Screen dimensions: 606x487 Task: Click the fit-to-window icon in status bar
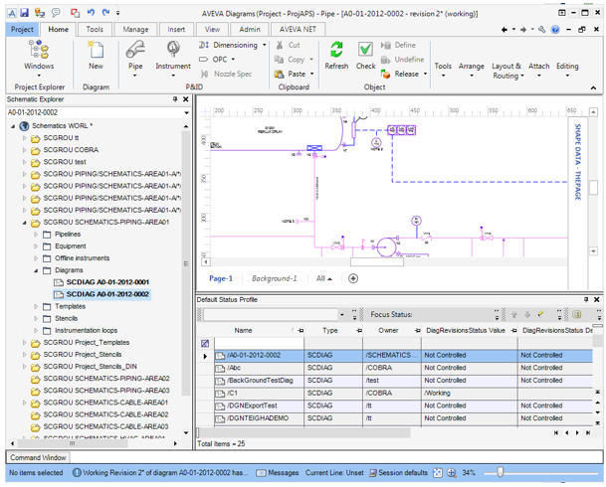437,472
